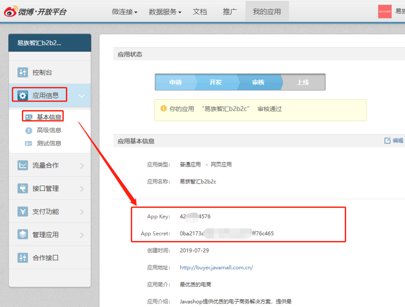Screen dimensions: 405x307
Task: Click the 应用信息 gear icon
Action: (23, 96)
